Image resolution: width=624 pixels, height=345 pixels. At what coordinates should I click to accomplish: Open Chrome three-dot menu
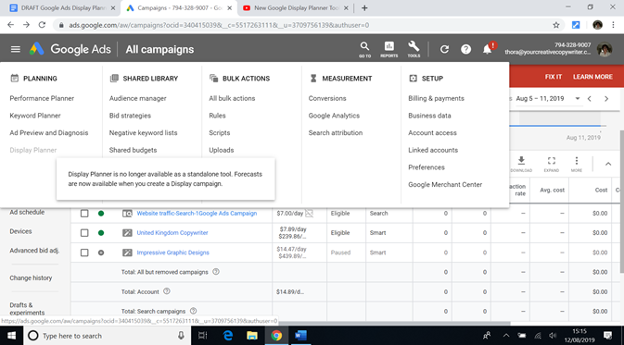[613, 25]
